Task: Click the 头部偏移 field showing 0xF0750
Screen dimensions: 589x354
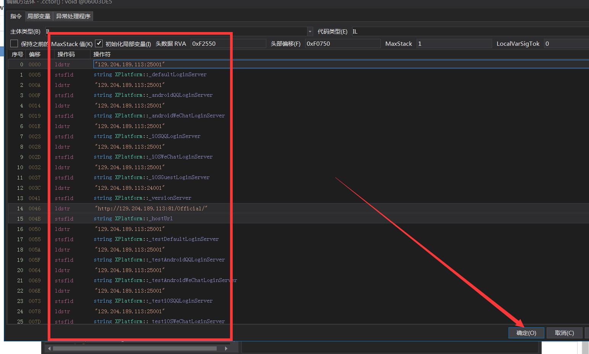Action: pos(343,43)
